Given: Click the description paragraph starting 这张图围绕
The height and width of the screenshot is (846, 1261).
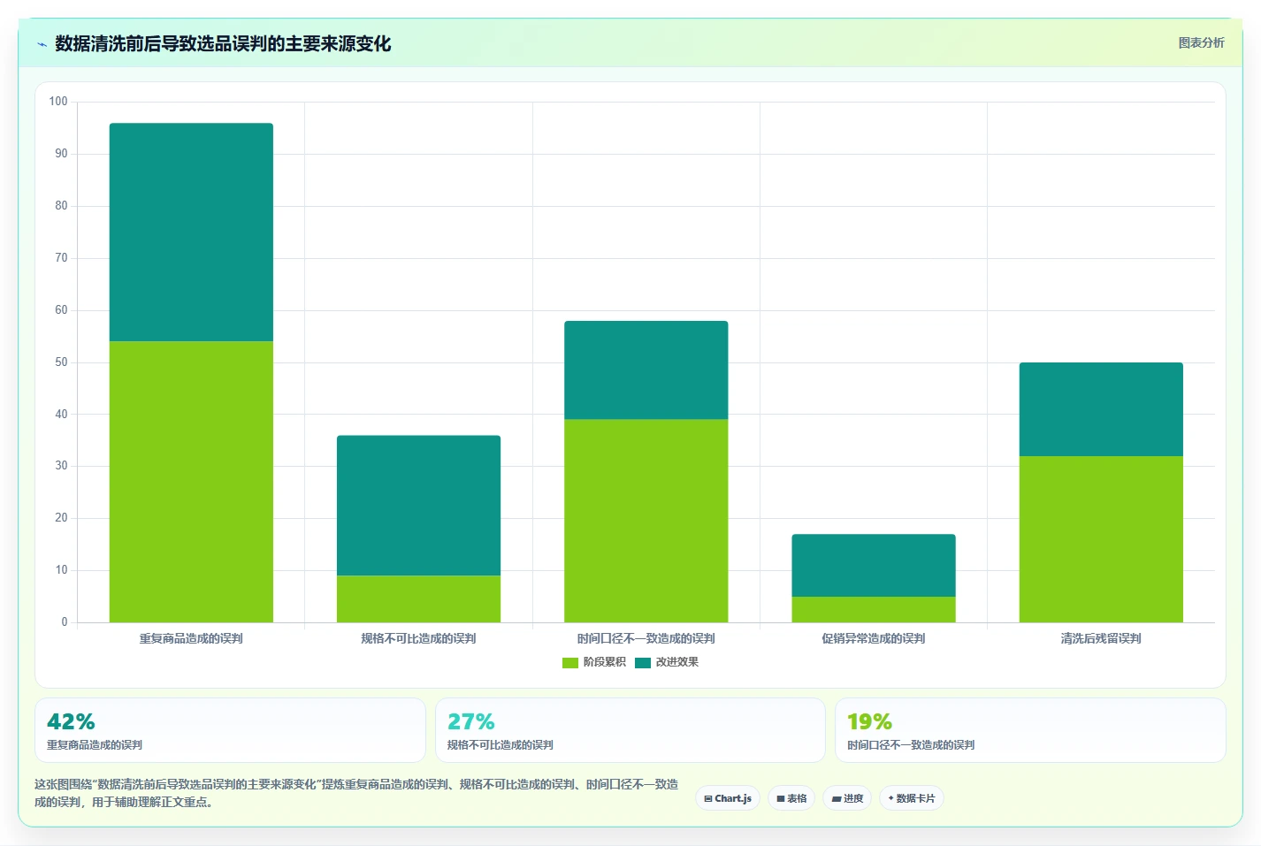Looking at the screenshot, I should [356, 793].
